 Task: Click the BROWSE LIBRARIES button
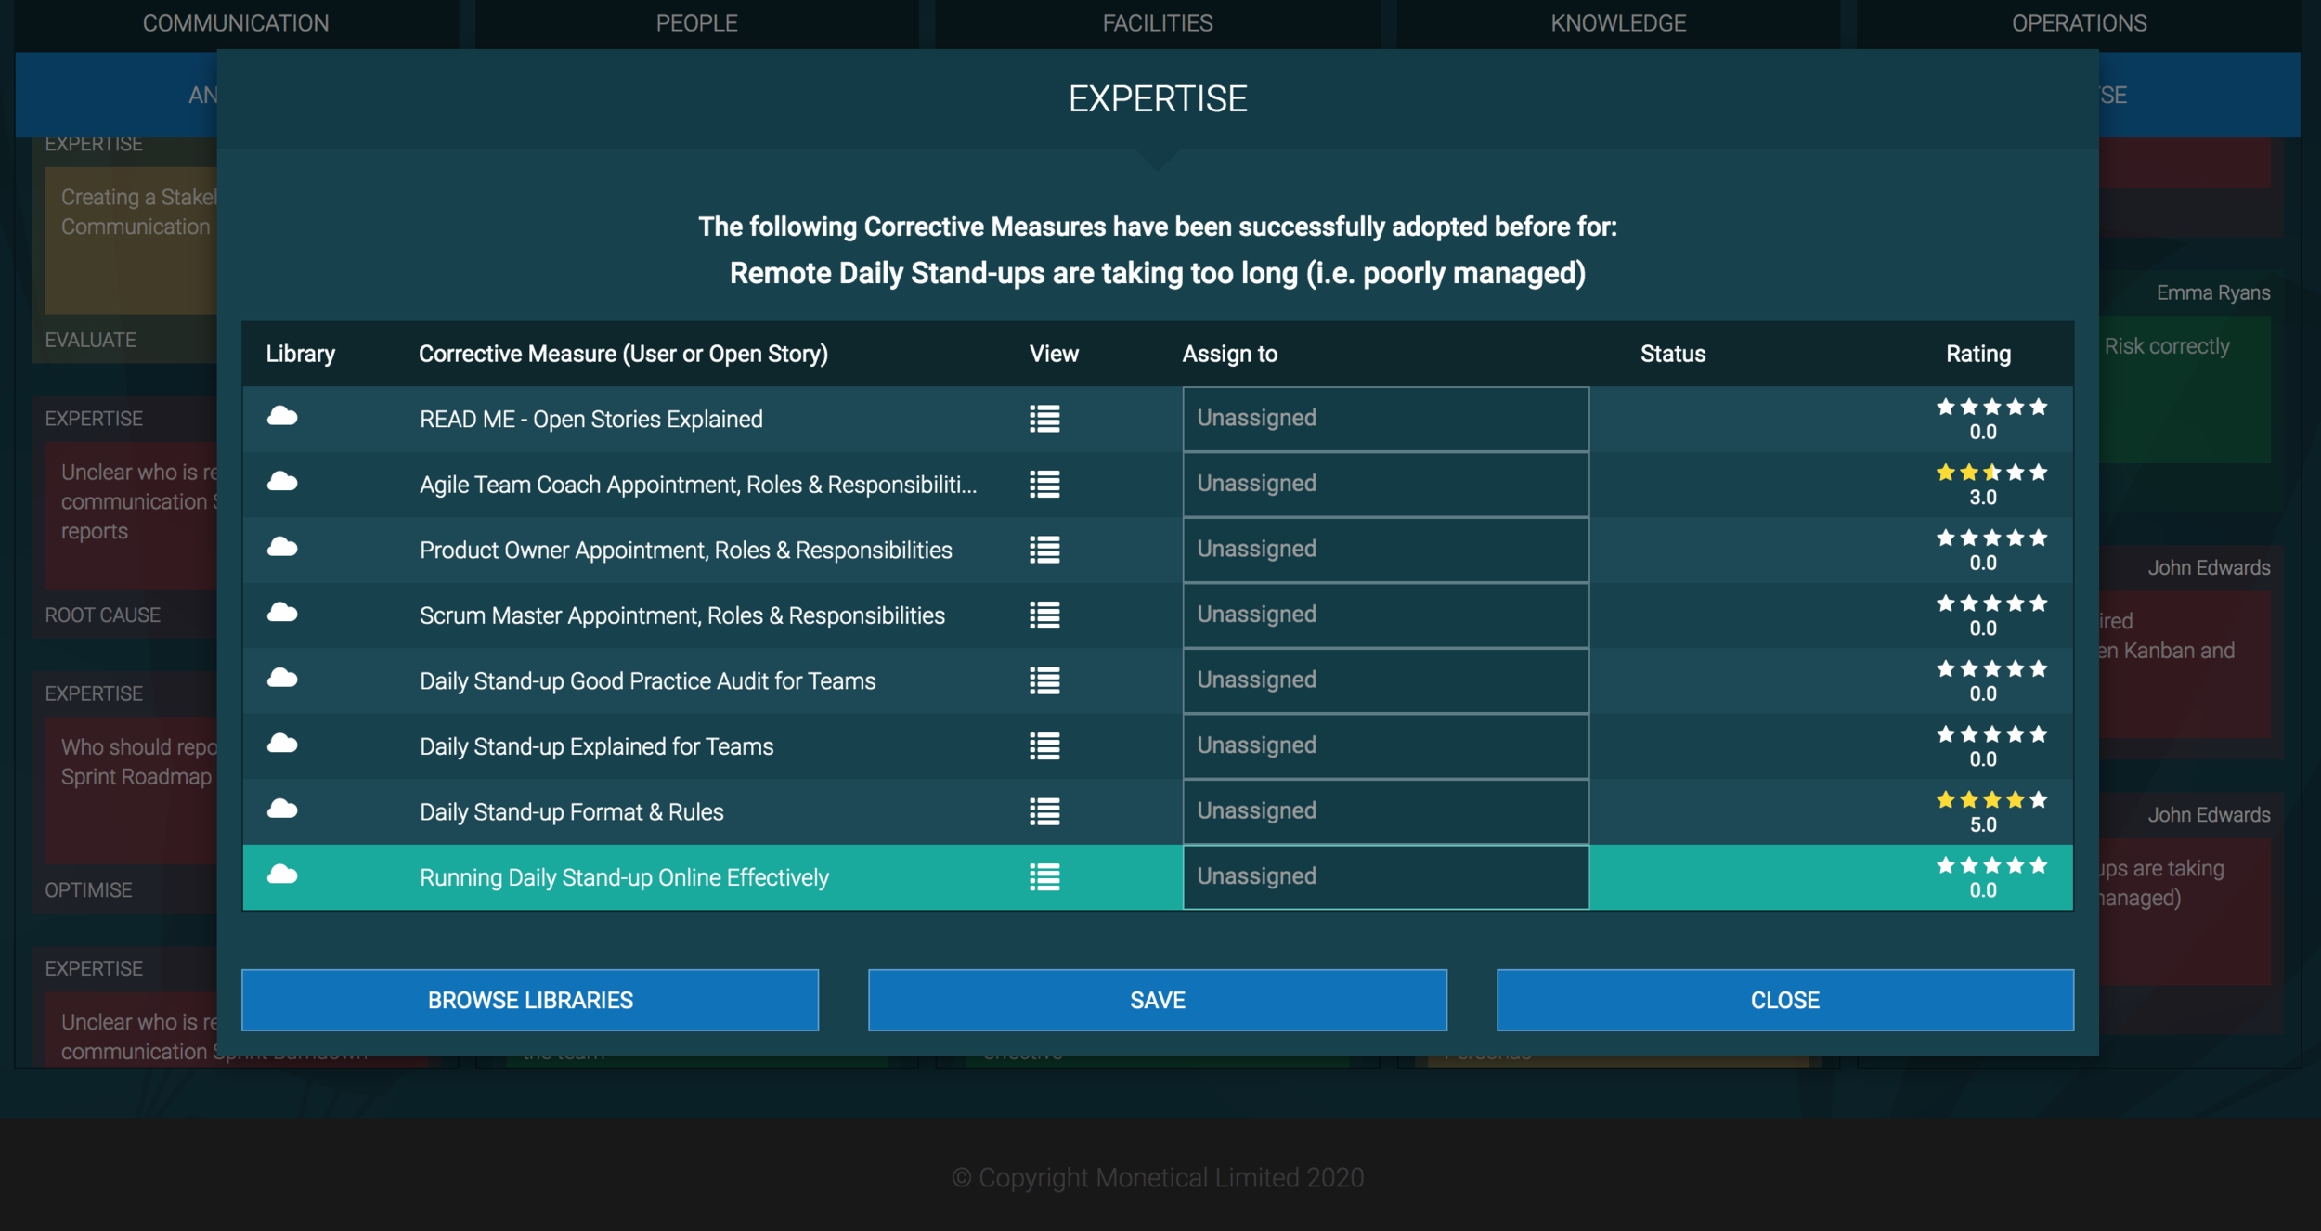click(x=530, y=1000)
